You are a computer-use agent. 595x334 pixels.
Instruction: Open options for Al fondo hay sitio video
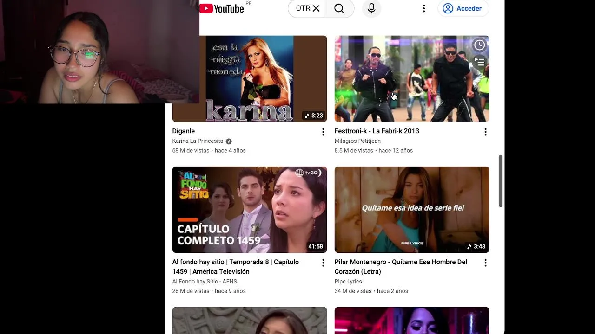pos(323,263)
